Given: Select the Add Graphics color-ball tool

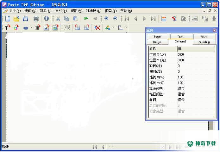Looking at the screenshot, I should point(16,27).
